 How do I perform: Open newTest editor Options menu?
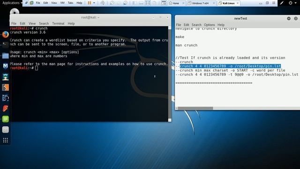[x=210, y=25]
